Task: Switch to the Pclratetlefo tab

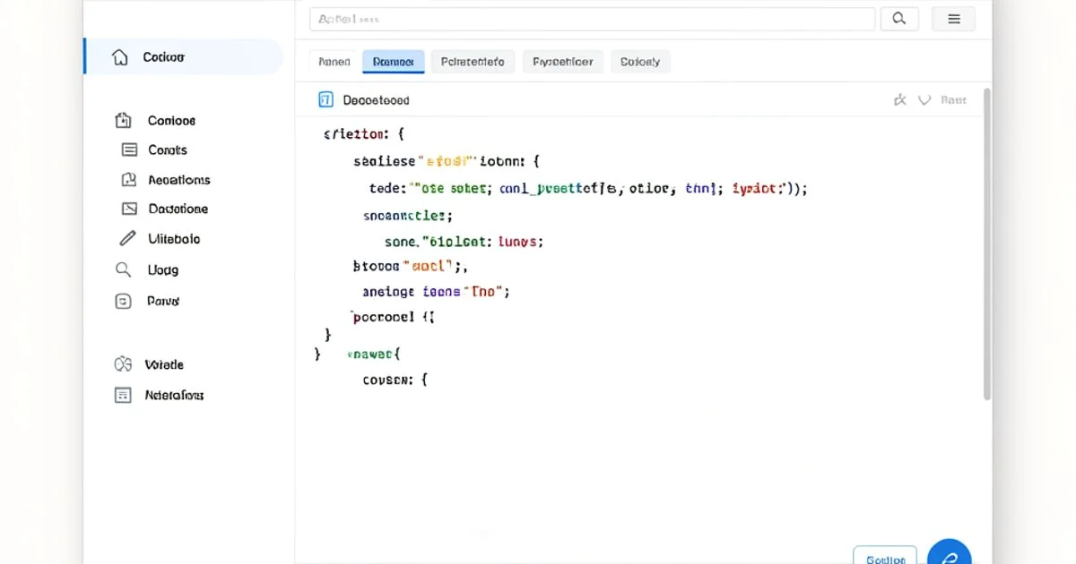Action: point(473,61)
